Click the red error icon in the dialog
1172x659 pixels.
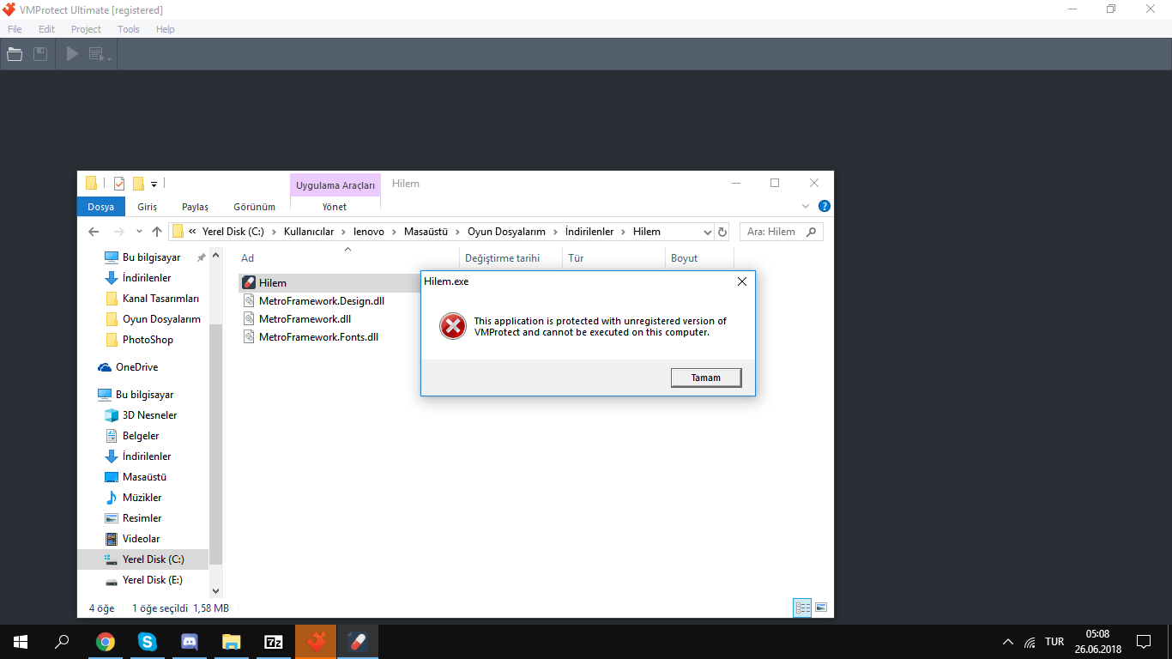coord(453,326)
